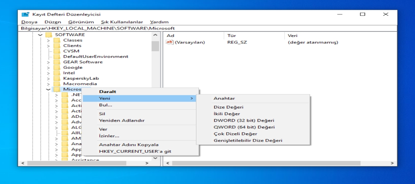Click the Macromedia folder icon
Viewport: 415px width, 184px height.
point(56,83)
